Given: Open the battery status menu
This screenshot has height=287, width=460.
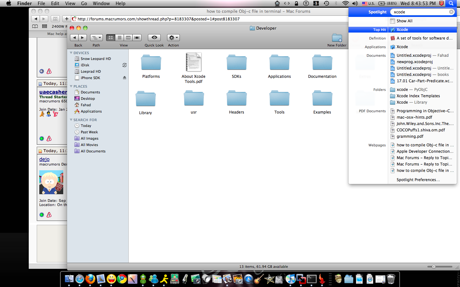Looking at the screenshot, I should (387, 3).
